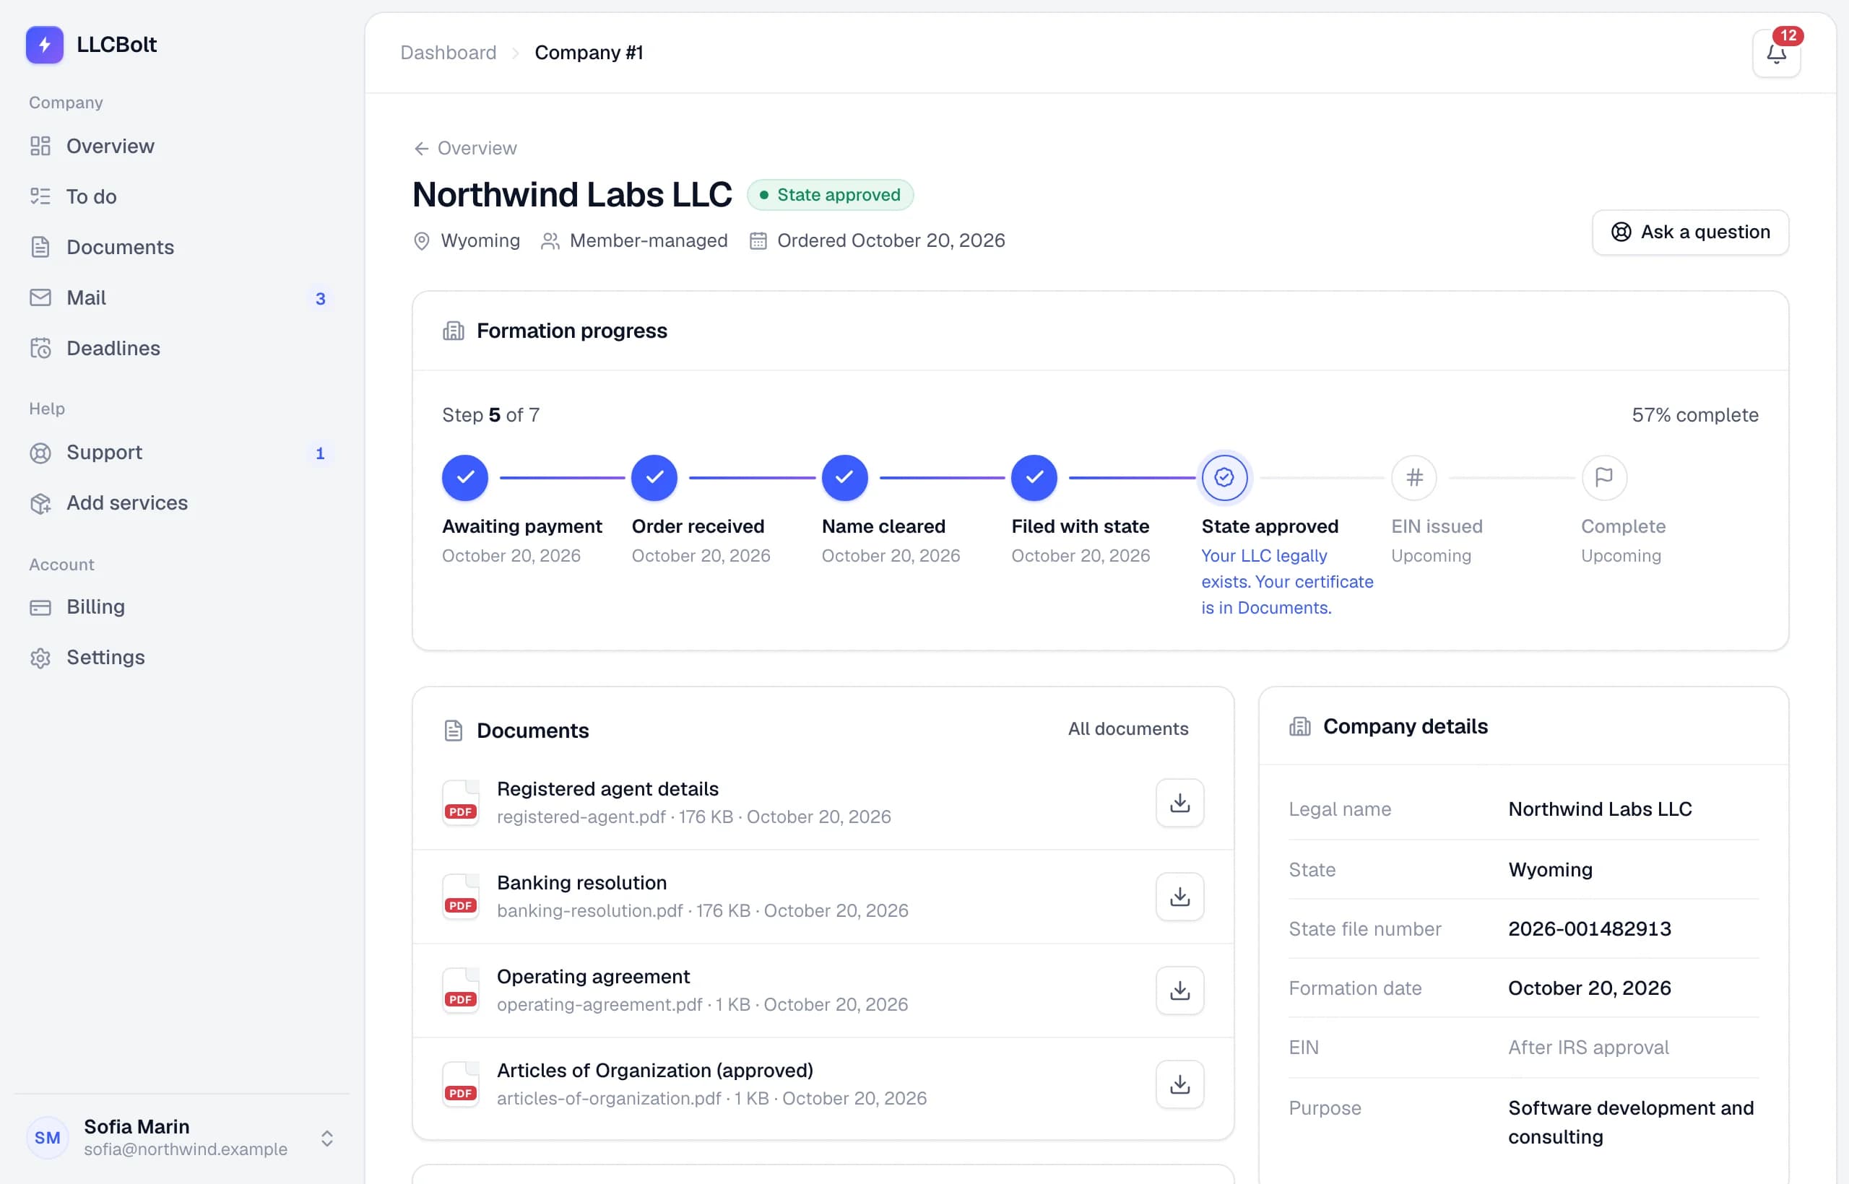1849x1184 pixels.
Task: Click the Articles of Organization PDF file icon
Action: 461,1084
